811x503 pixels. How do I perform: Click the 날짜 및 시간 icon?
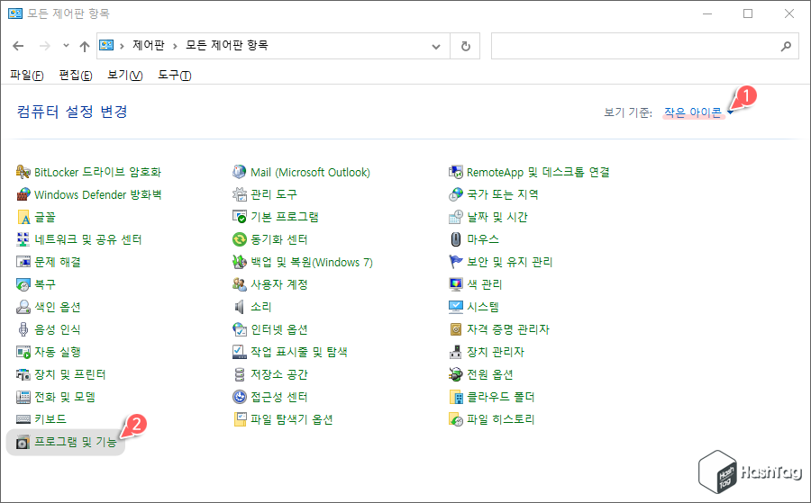[455, 217]
